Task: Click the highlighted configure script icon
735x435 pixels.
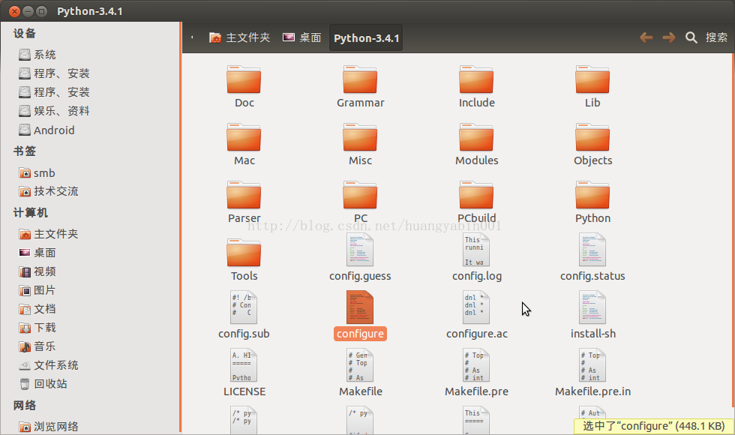Action: pos(360,307)
